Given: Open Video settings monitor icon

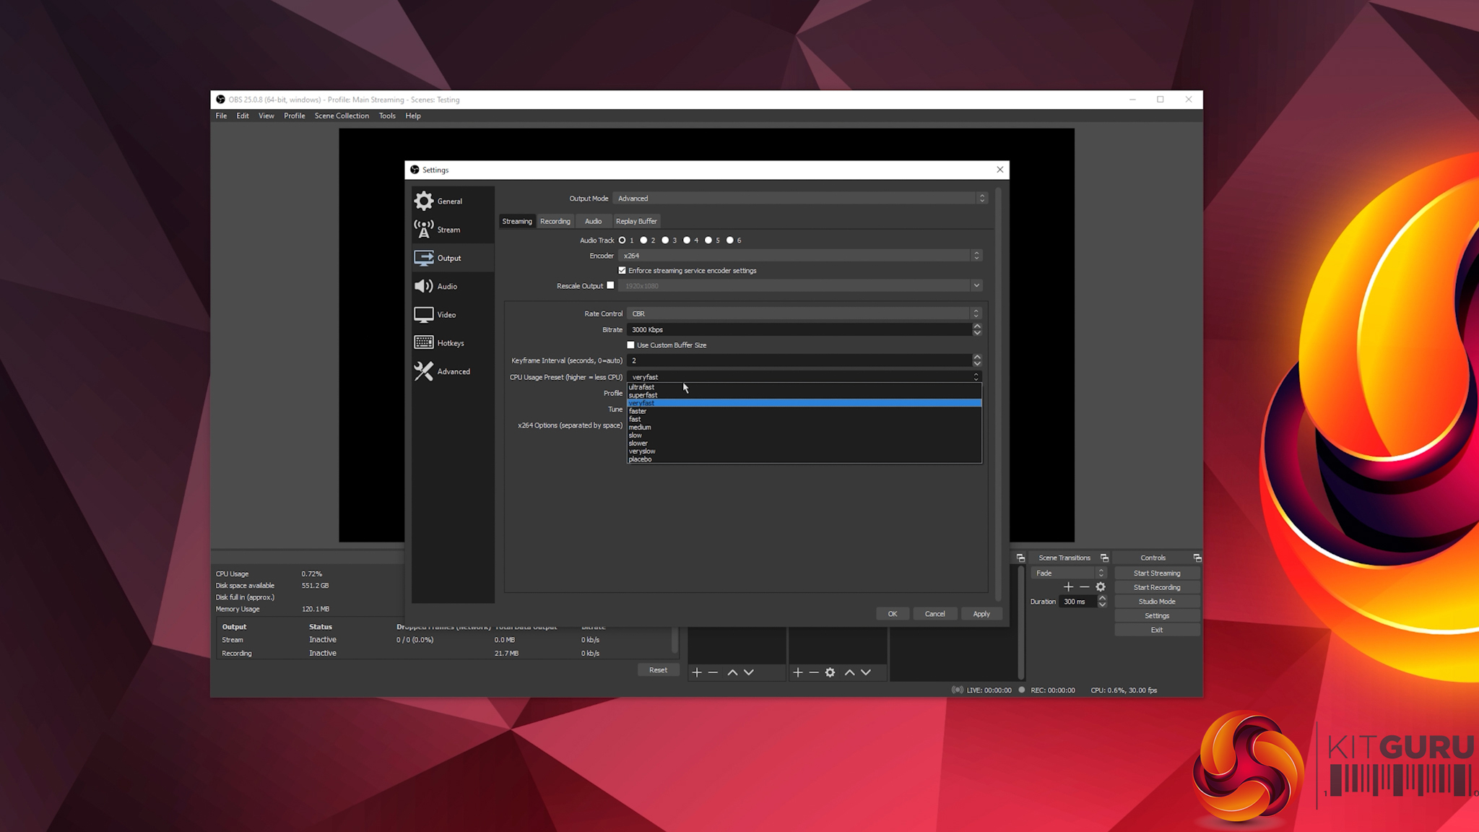Looking at the screenshot, I should 424,314.
